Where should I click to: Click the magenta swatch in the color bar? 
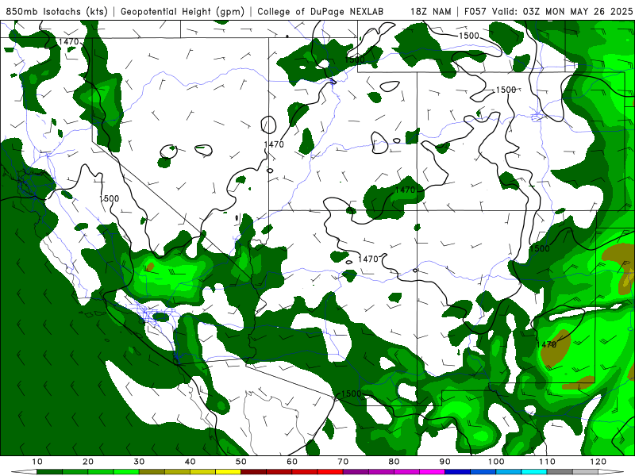click(432, 471)
